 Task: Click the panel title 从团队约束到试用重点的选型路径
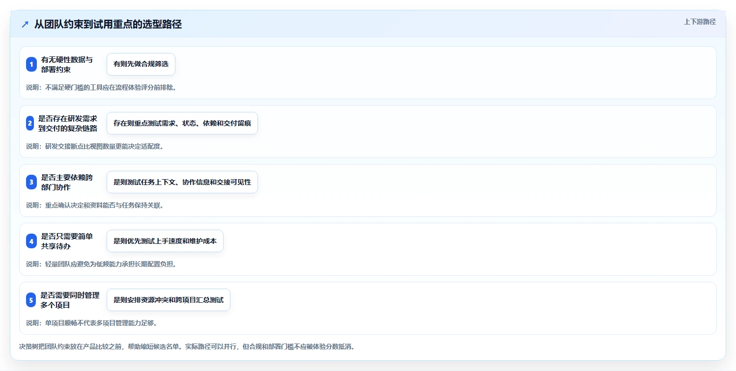coord(108,24)
